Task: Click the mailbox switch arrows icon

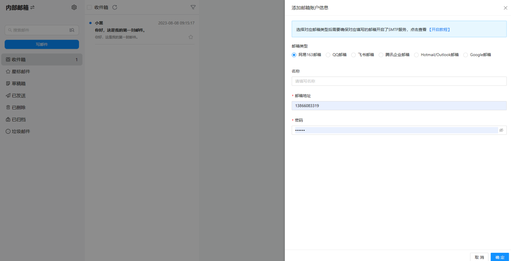Action: pos(32,7)
